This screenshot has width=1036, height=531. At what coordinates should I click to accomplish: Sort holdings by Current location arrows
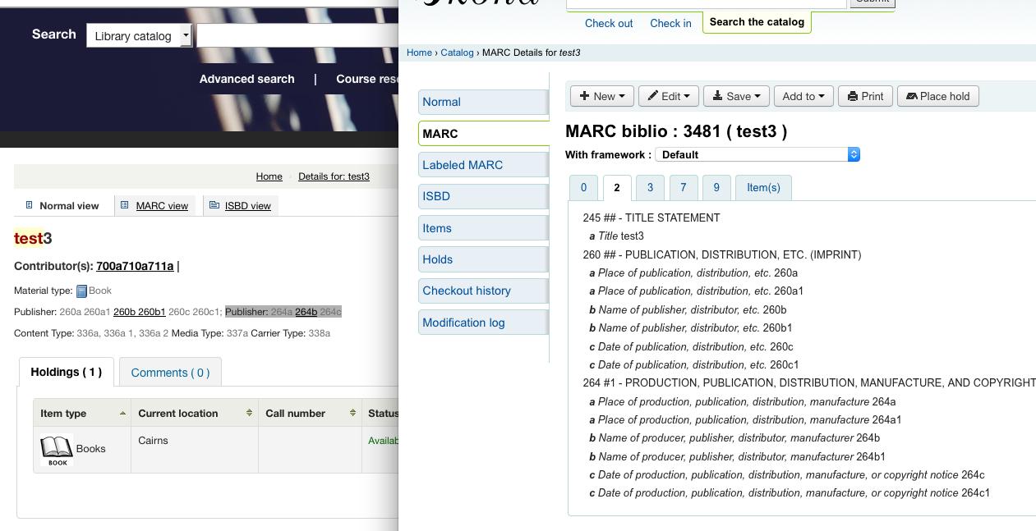tap(249, 413)
